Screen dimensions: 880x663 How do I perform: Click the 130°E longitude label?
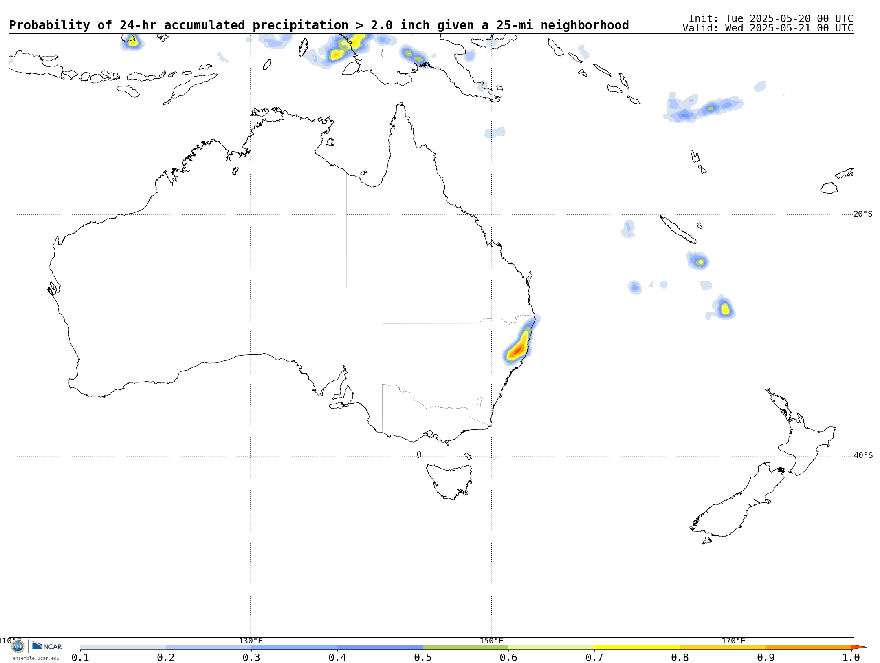[x=251, y=641]
